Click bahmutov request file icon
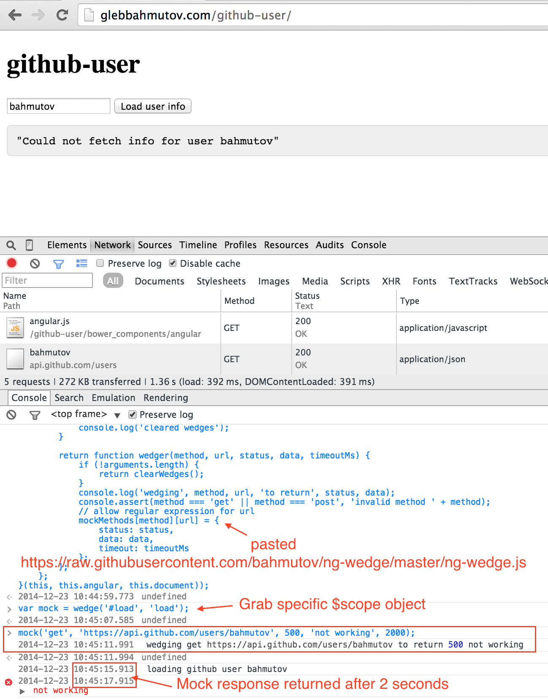The width and height of the screenshot is (548, 699). click(15, 359)
